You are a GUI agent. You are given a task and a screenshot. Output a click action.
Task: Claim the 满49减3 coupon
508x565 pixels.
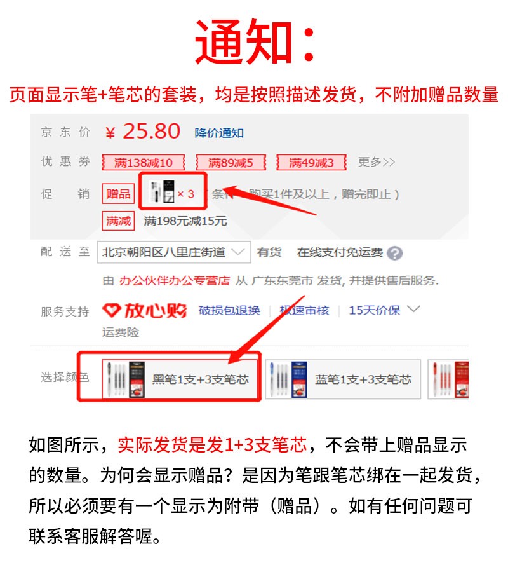tap(311, 163)
